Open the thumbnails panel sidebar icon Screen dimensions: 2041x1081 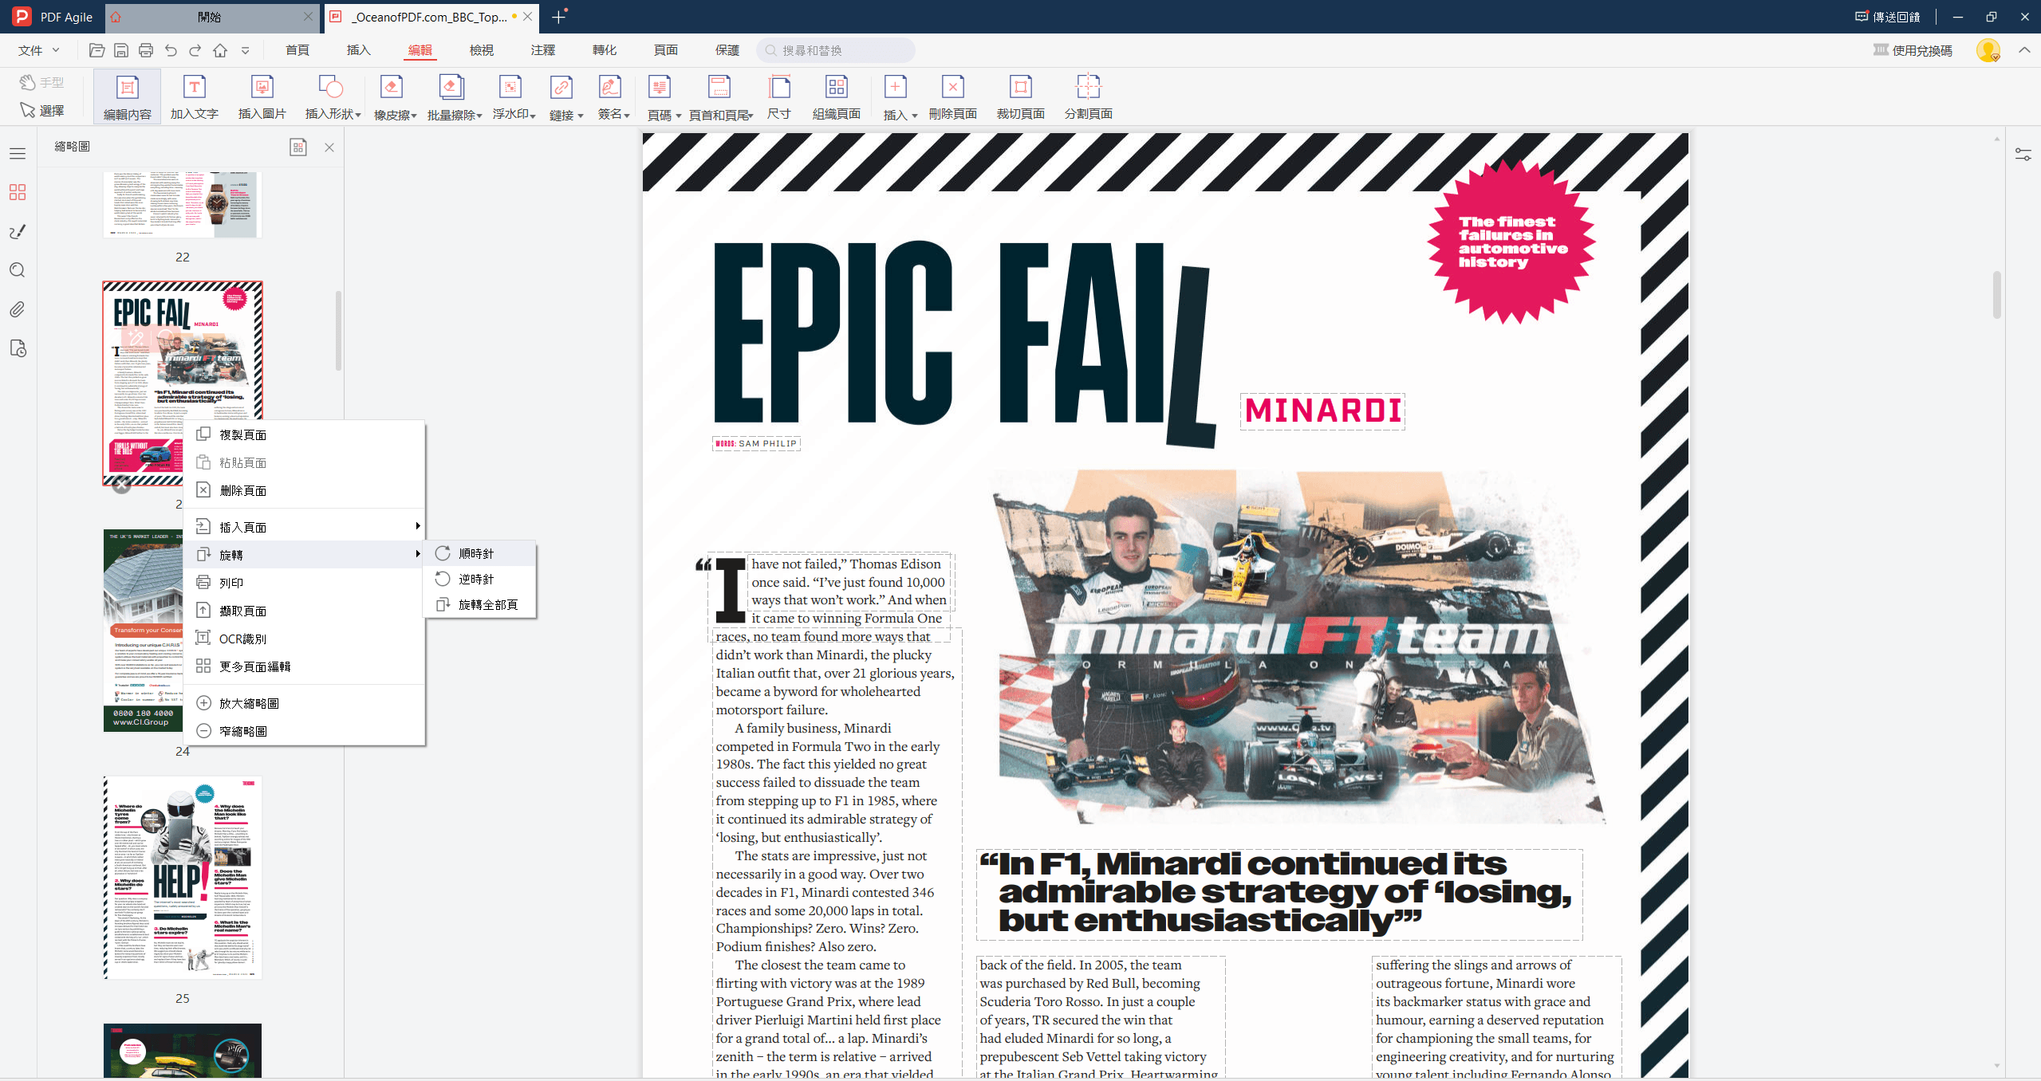[x=18, y=192]
